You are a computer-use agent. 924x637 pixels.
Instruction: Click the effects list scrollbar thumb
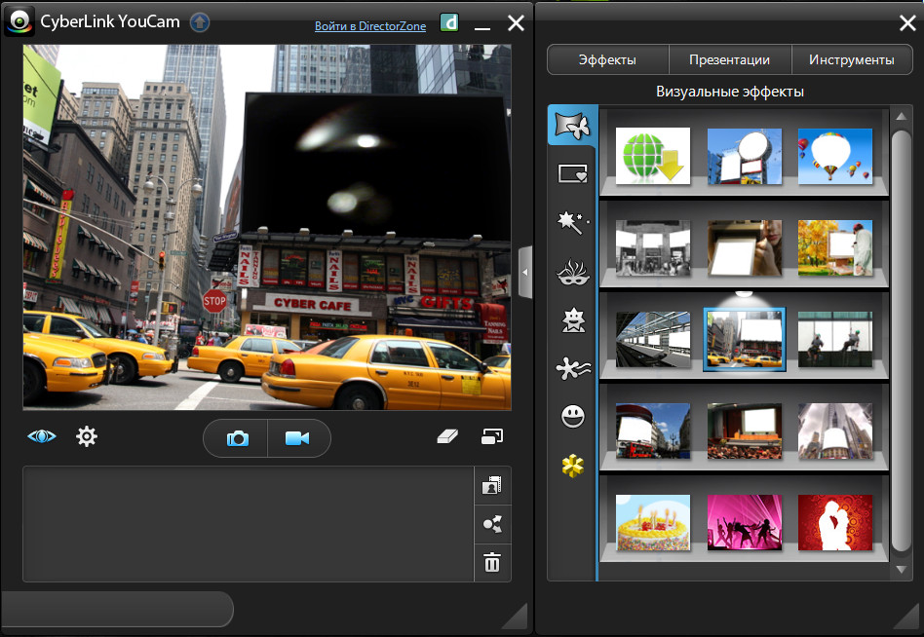[901, 341]
